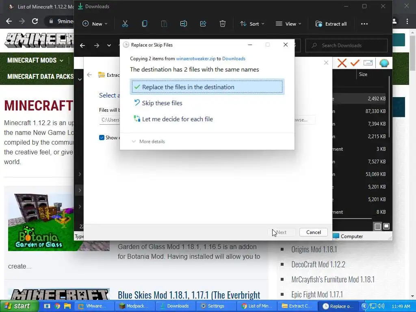Click the envelope icon in quick toolbar
Screen dimensions: 416x312
(368, 63)
